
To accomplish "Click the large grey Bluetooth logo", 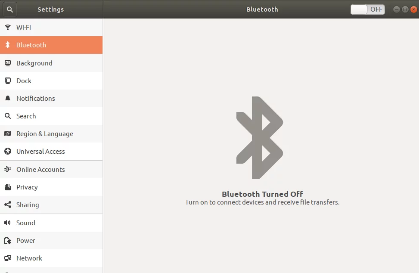I will (x=260, y=137).
